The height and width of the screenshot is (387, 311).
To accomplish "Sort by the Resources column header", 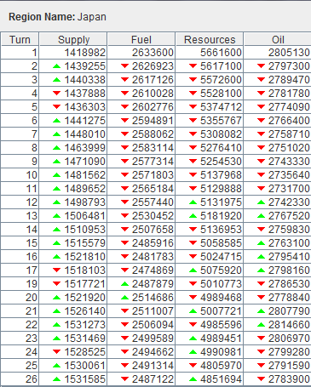I will click(x=210, y=39).
